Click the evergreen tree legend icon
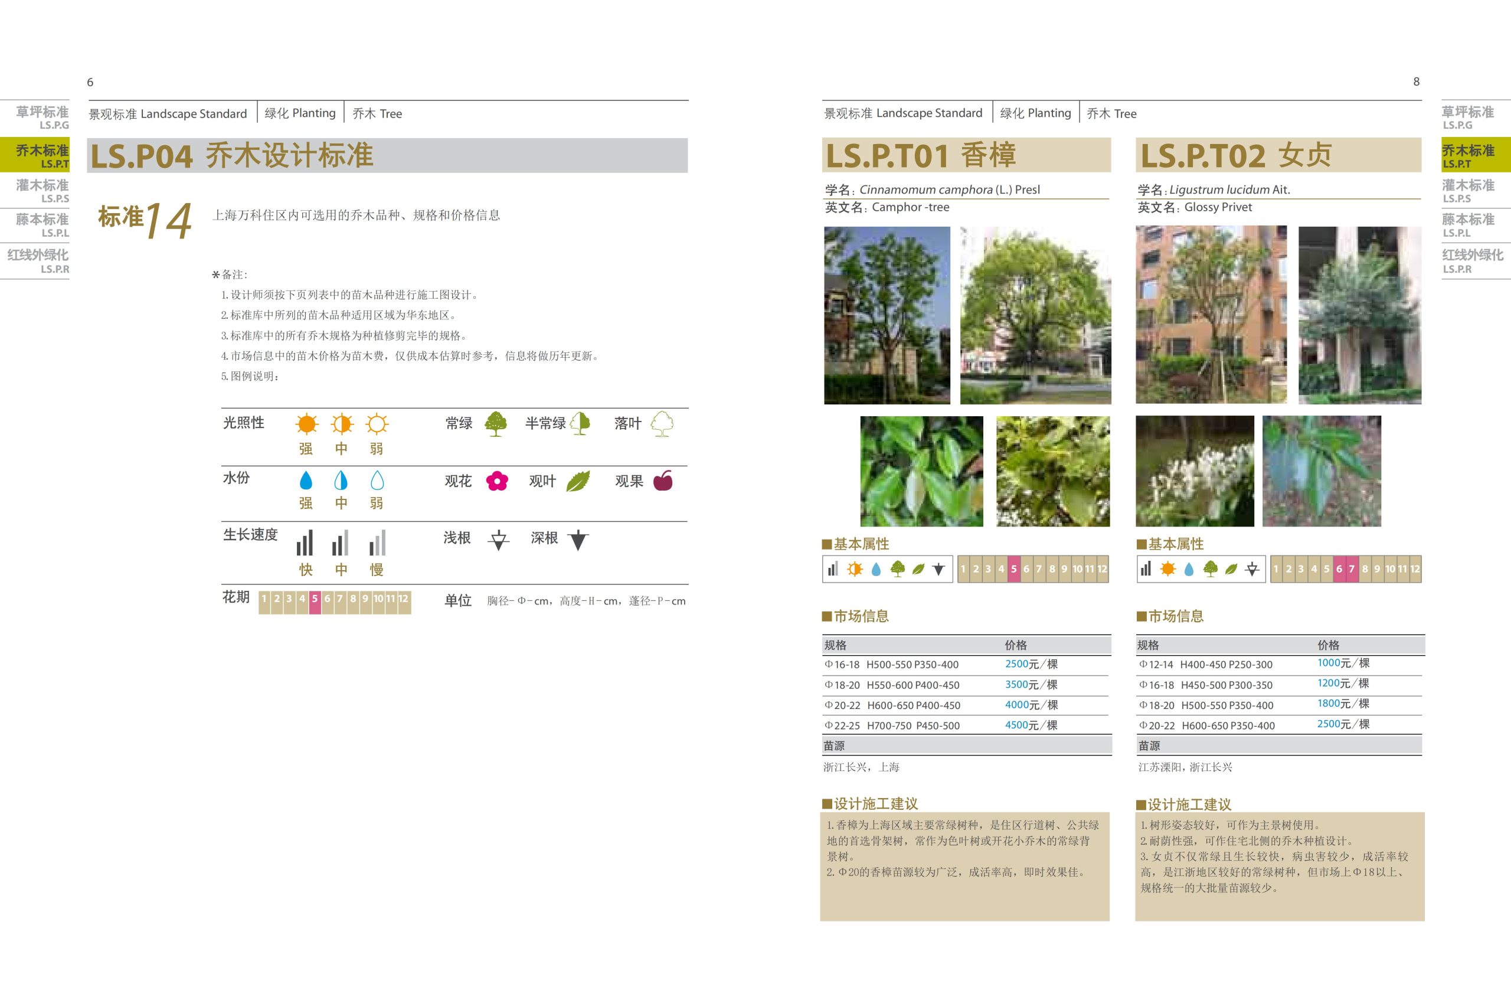 (495, 423)
